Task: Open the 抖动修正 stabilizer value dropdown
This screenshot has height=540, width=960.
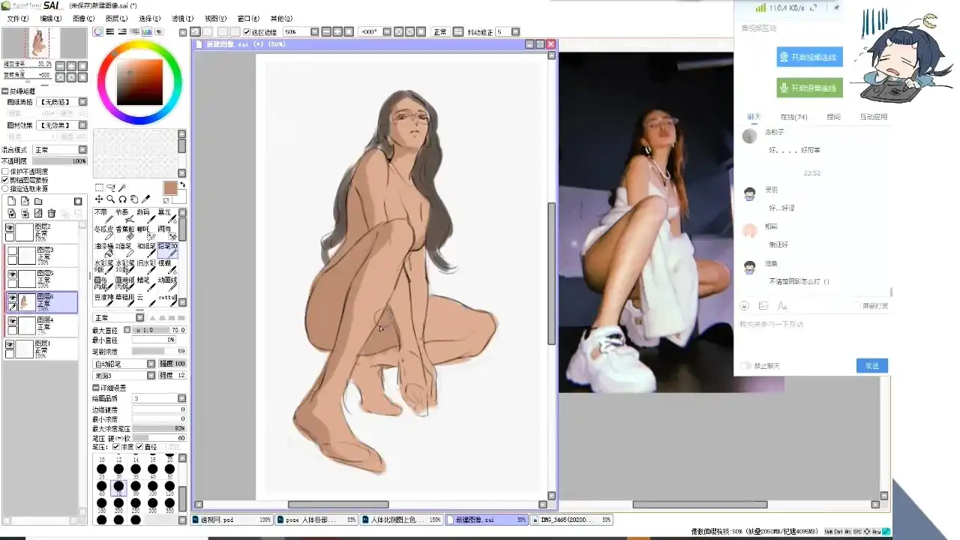Action: (x=509, y=32)
